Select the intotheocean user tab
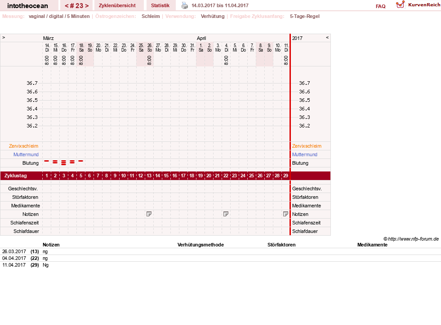 [27, 6]
